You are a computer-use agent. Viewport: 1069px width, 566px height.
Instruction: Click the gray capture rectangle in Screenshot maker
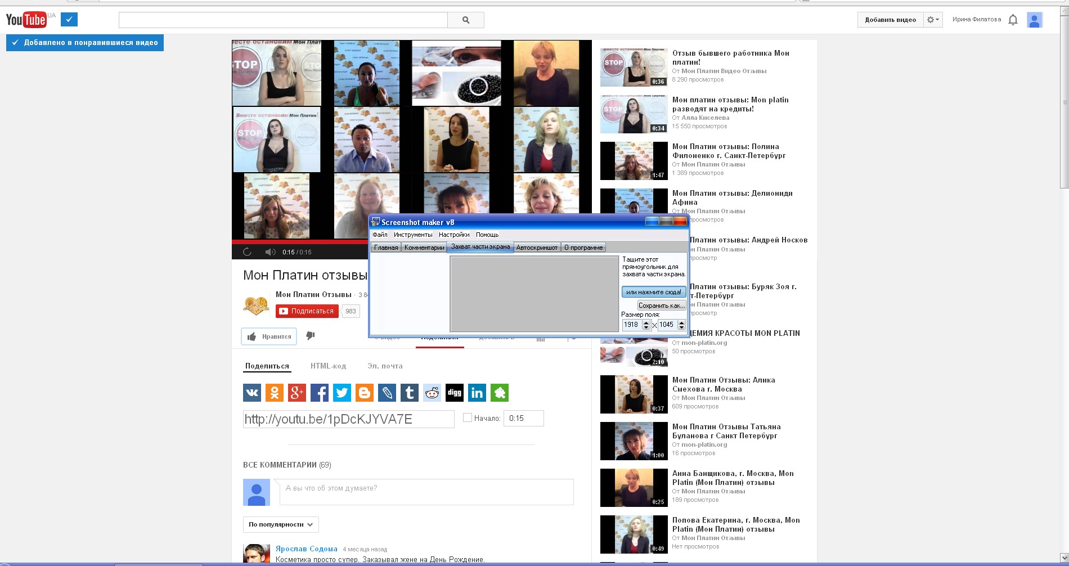[x=534, y=294]
